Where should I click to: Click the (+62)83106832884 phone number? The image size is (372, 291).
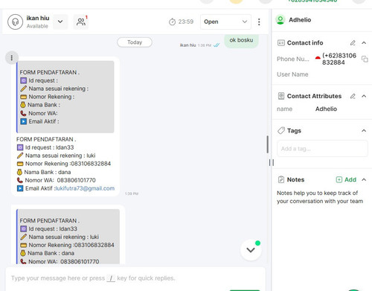coord(339,59)
